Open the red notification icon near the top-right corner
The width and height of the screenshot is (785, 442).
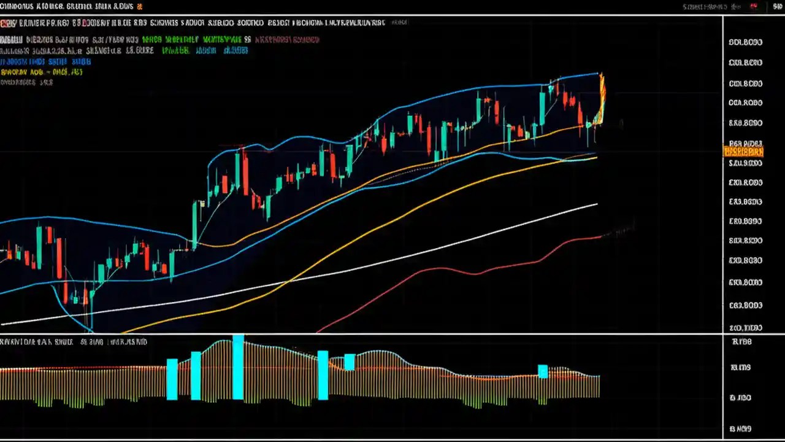point(754,7)
